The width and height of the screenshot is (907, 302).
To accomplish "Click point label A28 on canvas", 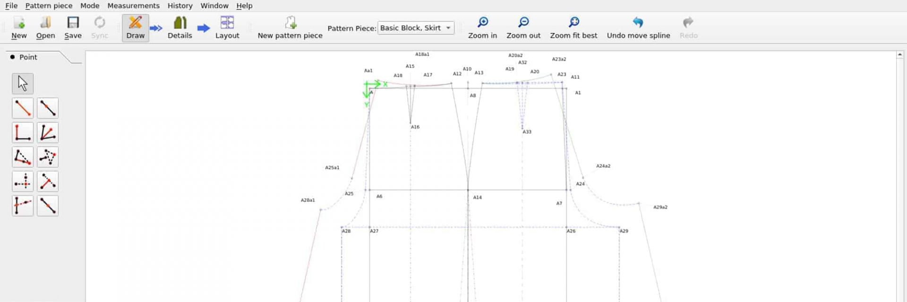I will (346, 231).
